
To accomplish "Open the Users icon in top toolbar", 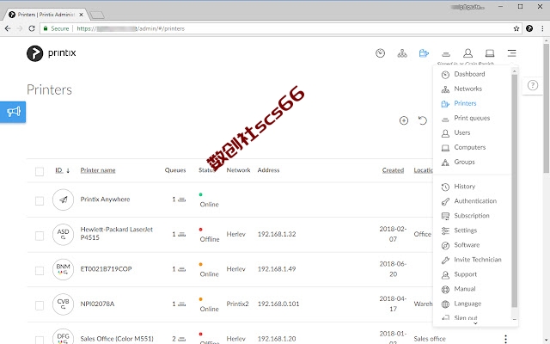I will 467,53.
